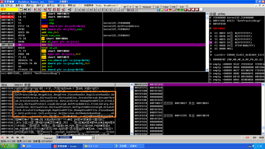The height and width of the screenshot is (149, 265).
Task: Click the Go To Address arrow icon
Action: click(69, 9)
